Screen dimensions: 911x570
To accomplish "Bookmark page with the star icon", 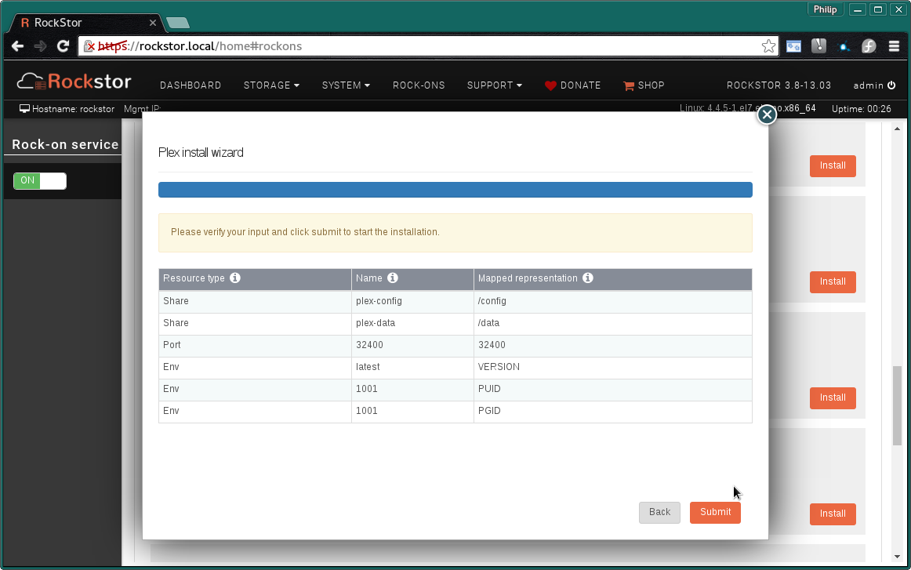I will tap(768, 46).
